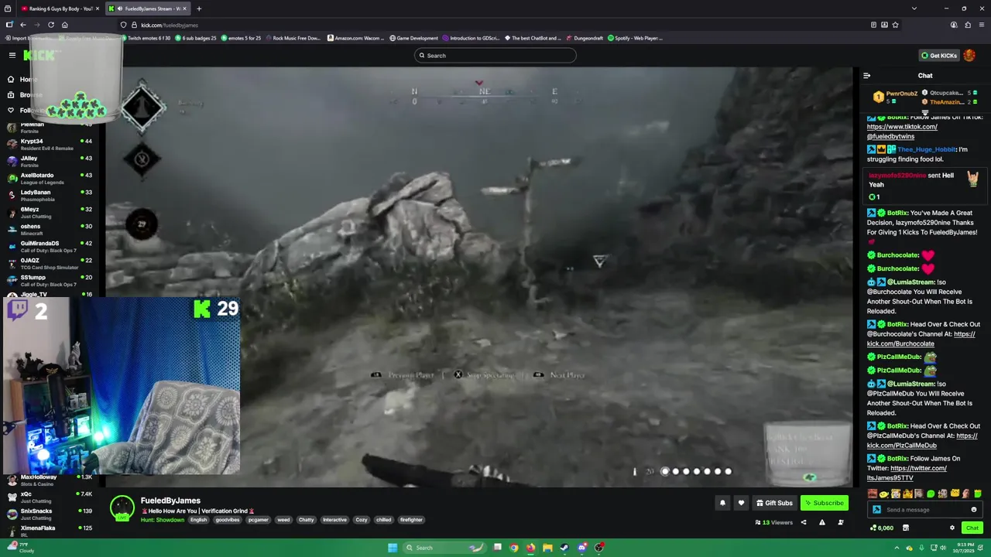Open the user profile avatar

[x=969, y=55]
